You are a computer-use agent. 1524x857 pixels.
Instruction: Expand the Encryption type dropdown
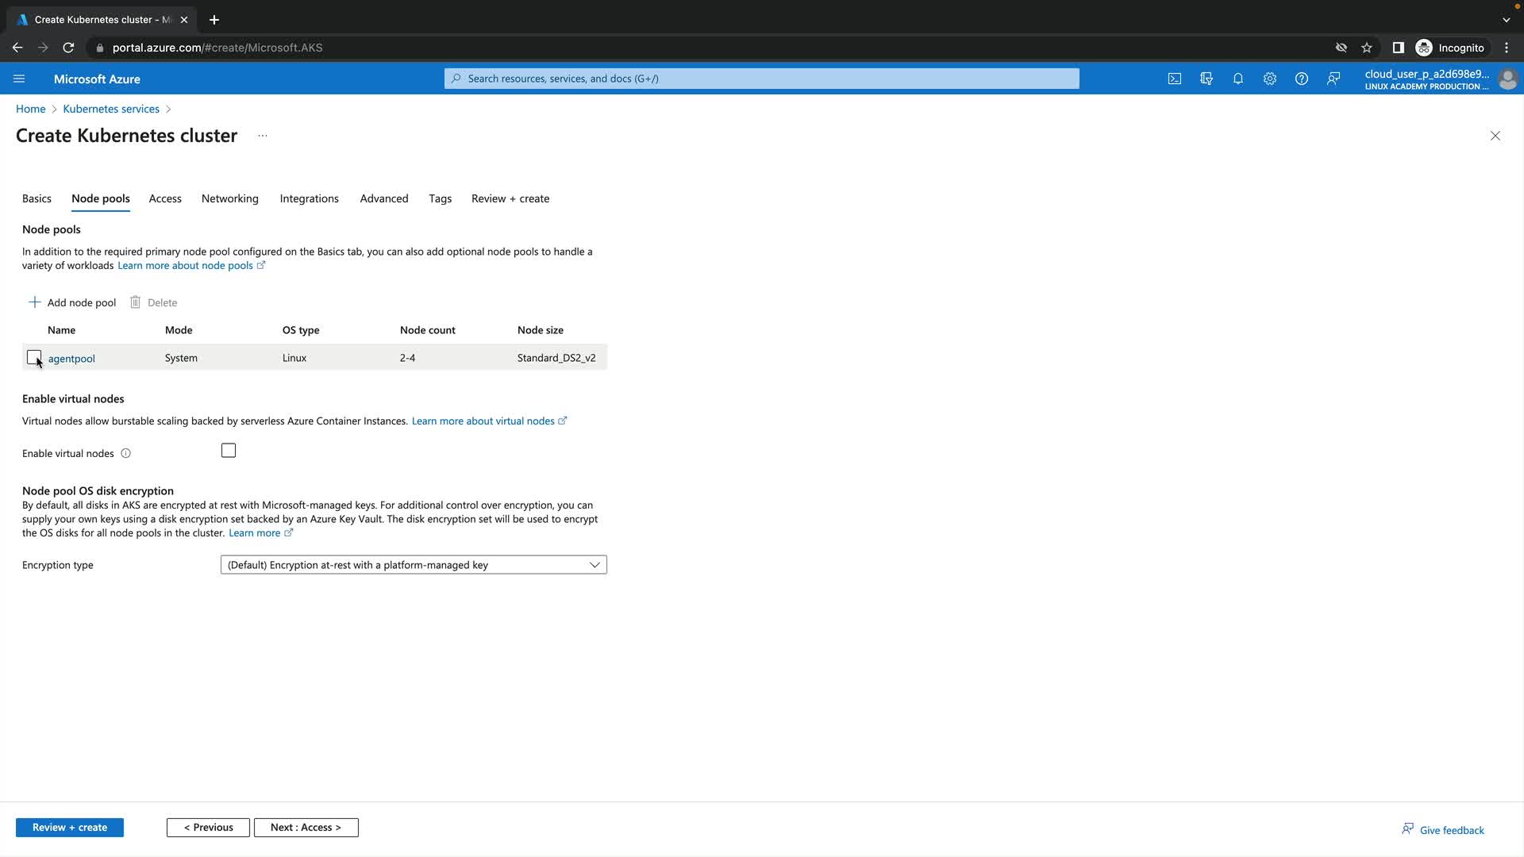(x=414, y=565)
